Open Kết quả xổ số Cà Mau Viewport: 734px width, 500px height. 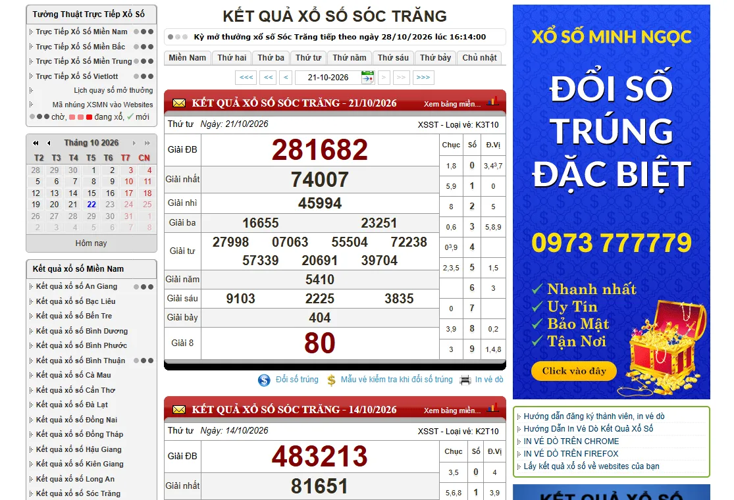point(74,375)
